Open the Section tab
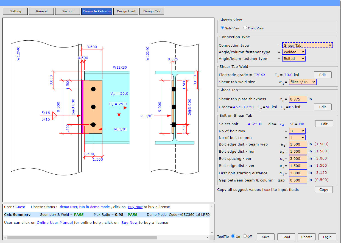341x243 pixels. 68,11
